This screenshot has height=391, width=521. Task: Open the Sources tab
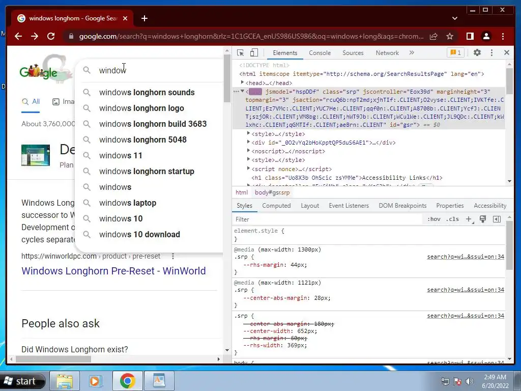coord(353,53)
